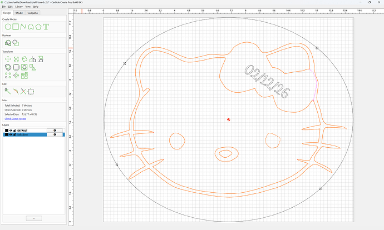Open the Group/Layout vectors tool

point(24,76)
